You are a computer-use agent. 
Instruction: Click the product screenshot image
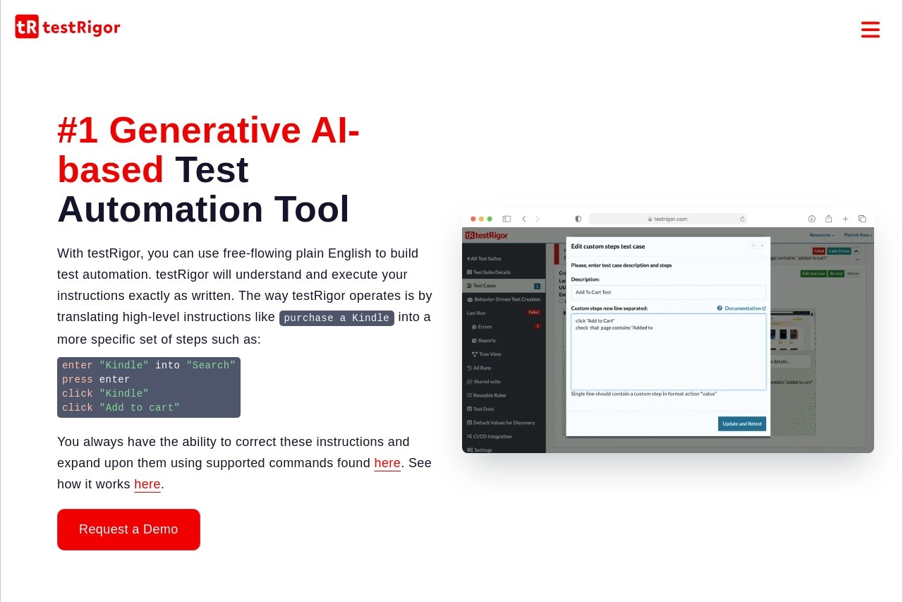click(668, 330)
